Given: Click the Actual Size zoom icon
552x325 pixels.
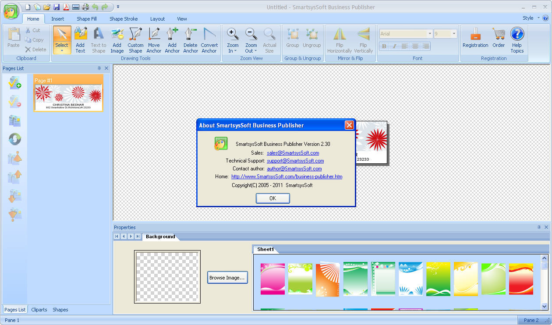Looking at the screenshot, I should tap(269, 40).
